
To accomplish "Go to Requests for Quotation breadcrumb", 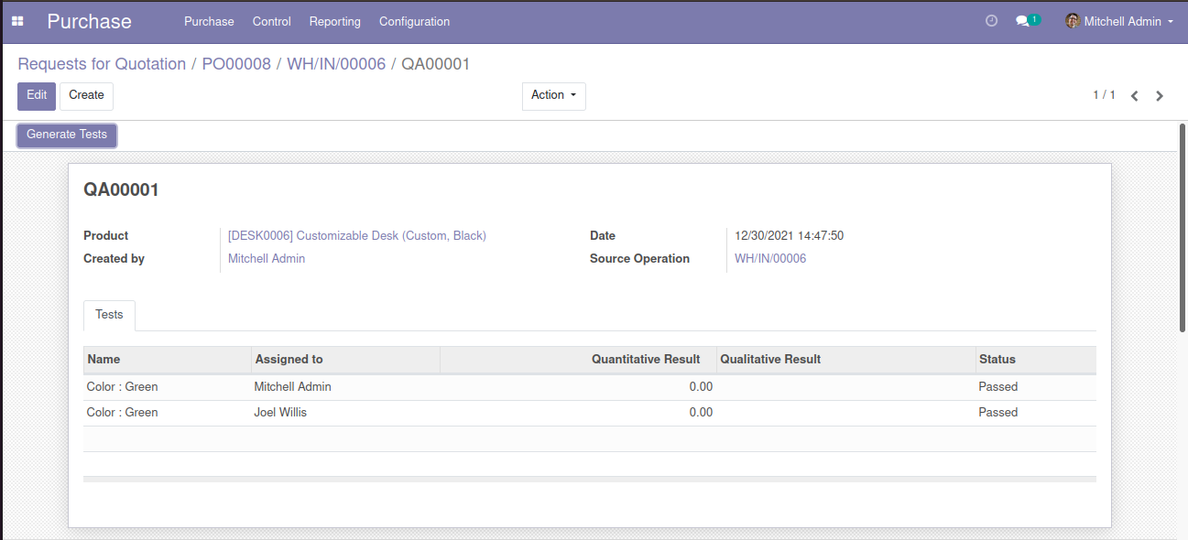I will tap(102, 64).
